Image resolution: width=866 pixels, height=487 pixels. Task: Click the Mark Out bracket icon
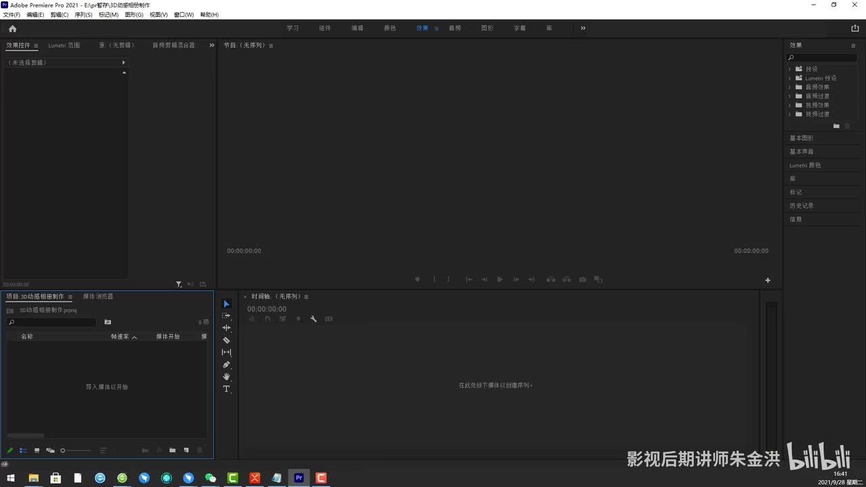point(448,279)
